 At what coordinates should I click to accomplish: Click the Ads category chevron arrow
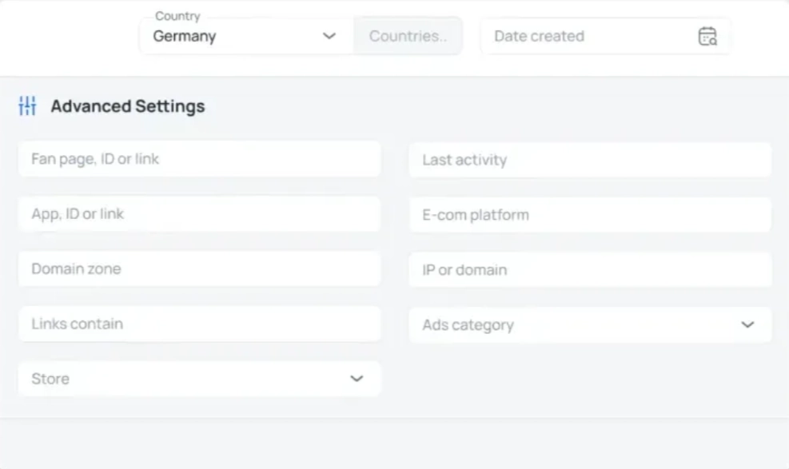point(747,325)
